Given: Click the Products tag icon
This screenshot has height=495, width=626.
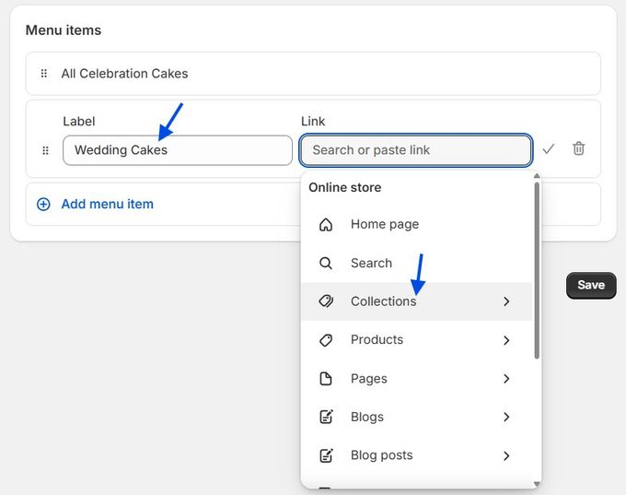Looking at the screenshot, I should coord(326,340).
